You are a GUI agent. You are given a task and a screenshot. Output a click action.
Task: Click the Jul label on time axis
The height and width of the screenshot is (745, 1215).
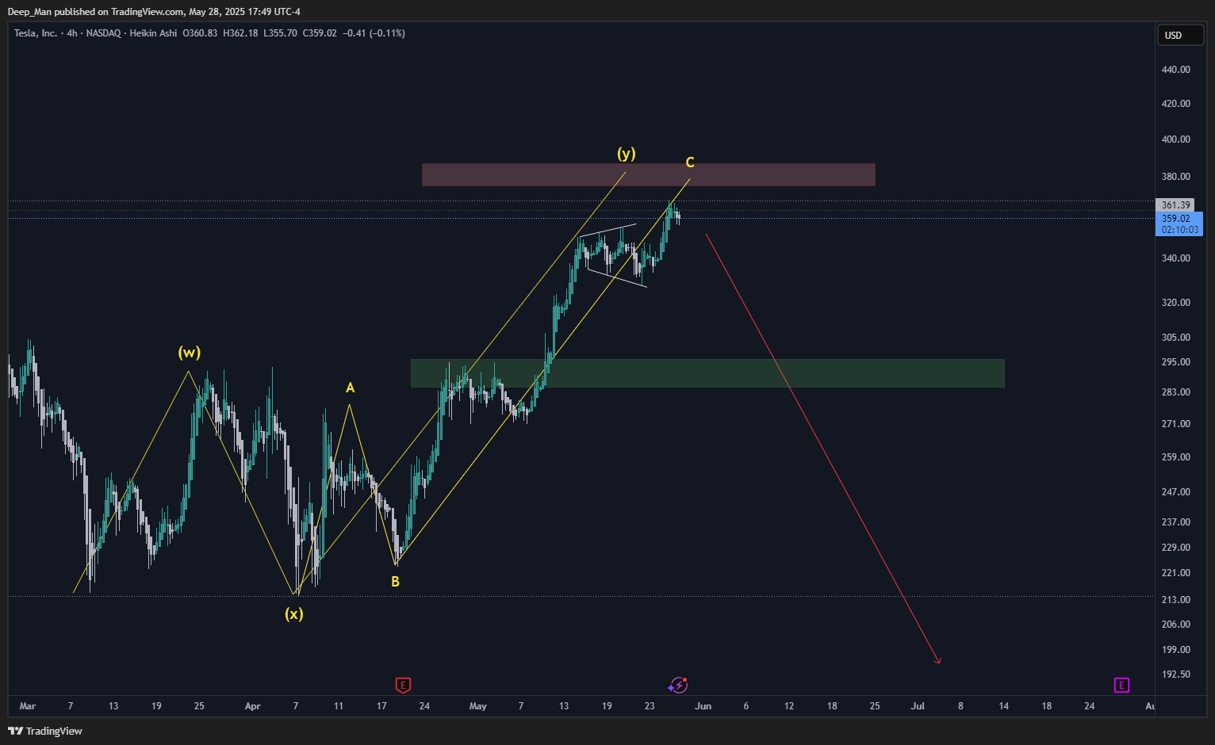(x=918, y=706)
